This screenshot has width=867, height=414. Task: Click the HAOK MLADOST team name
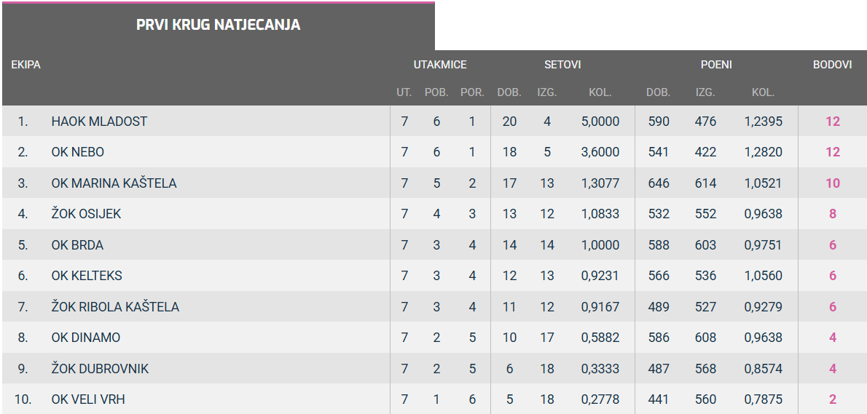coord(99,122)
